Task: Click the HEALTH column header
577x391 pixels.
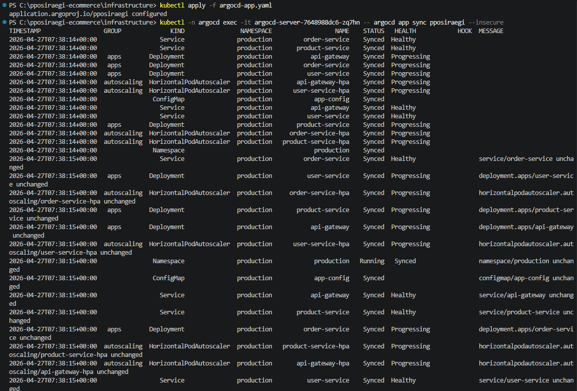Action: tap(405, 31)
